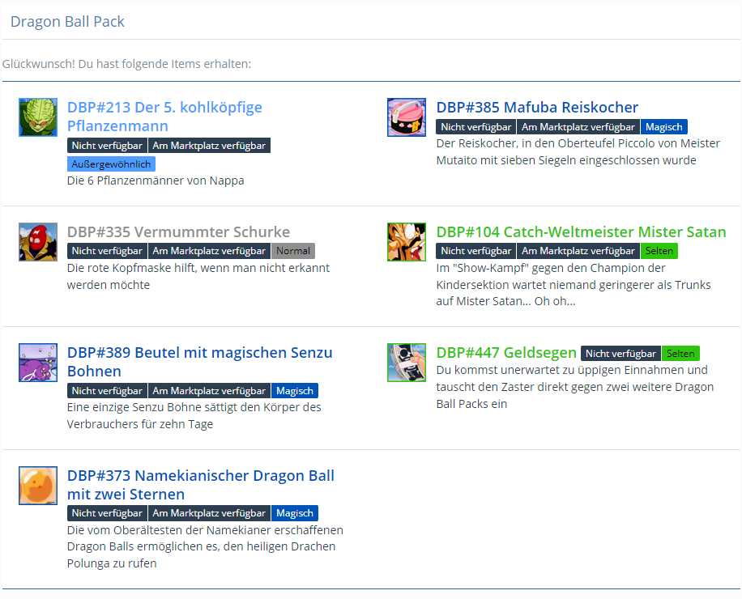
Task: Select DBP#104 Catch-Weltmeister Mister Satan title
Action: click(x=581, y=232)
